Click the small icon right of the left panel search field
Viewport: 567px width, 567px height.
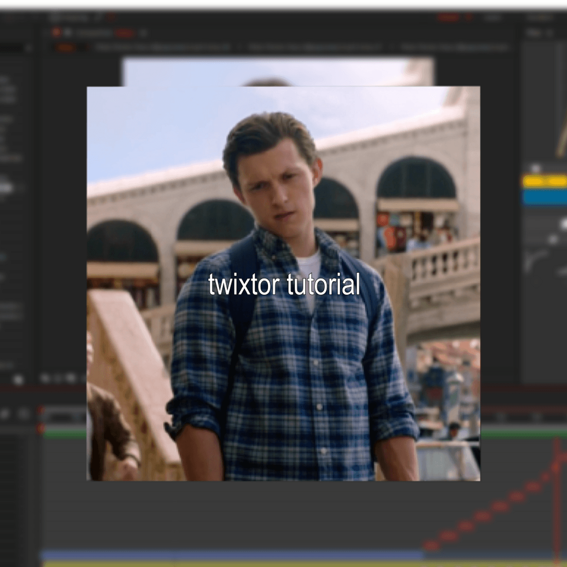[28, 48]
